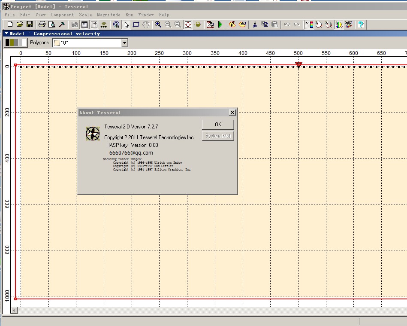The width and height of the screenshot is (407, 326).
Task: Open print preview with the magnifier page icon
Action: [x=51, y=24]
